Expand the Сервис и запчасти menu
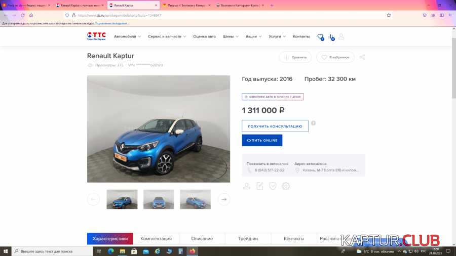Viewport: 456px width, 256px height. (167, 36)
